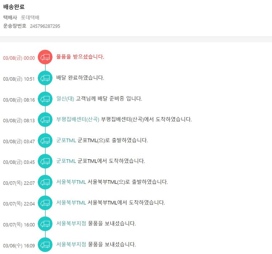
Task: Click the tracking number 245796287295
Action: pyautogui.click(x=45, y=26)
